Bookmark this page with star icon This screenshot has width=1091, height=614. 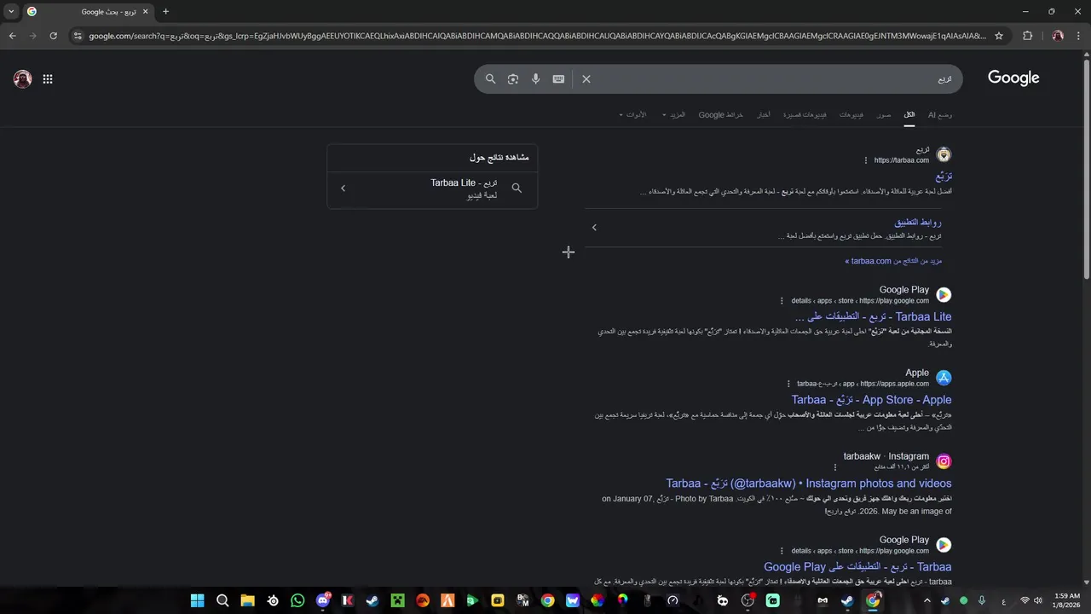(x=999, y=36)
